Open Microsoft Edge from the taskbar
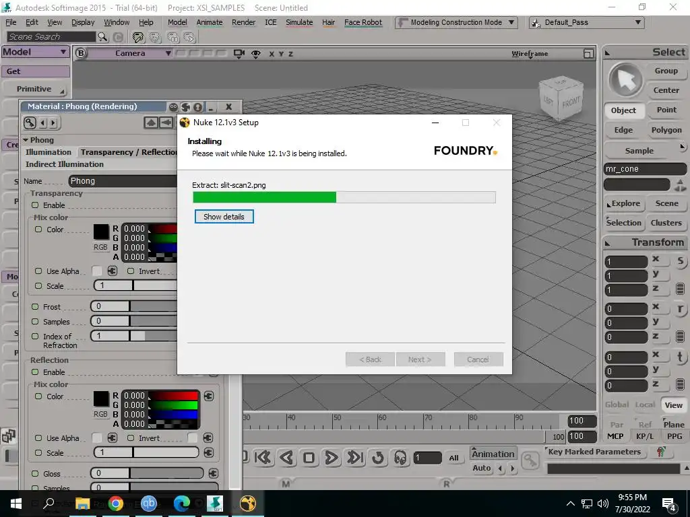The image size is (690, 517). point(181,504)
